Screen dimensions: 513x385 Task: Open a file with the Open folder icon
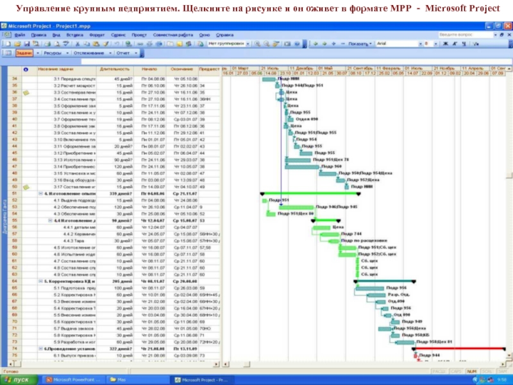point(17,44)
